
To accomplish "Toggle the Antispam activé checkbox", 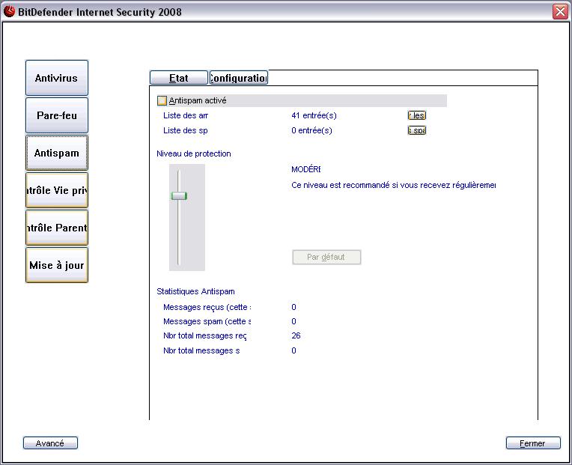I will 162,100.
